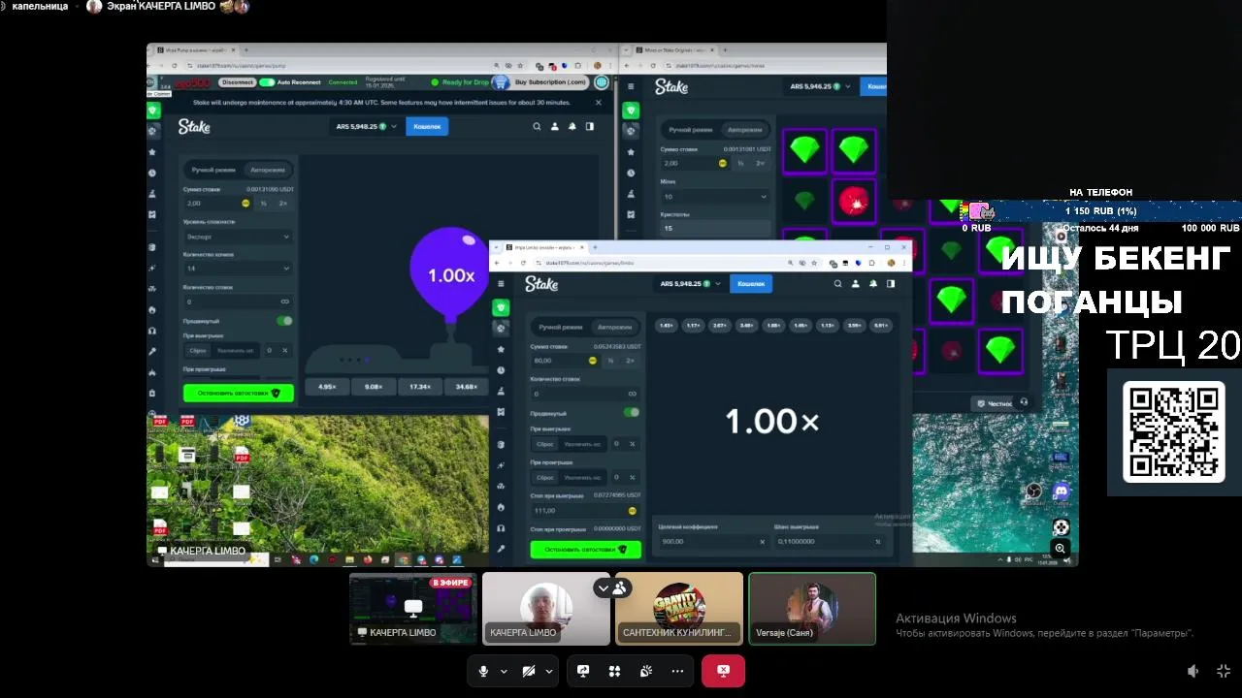Open profile icon in Limbo window header

(x=855, y=284)
